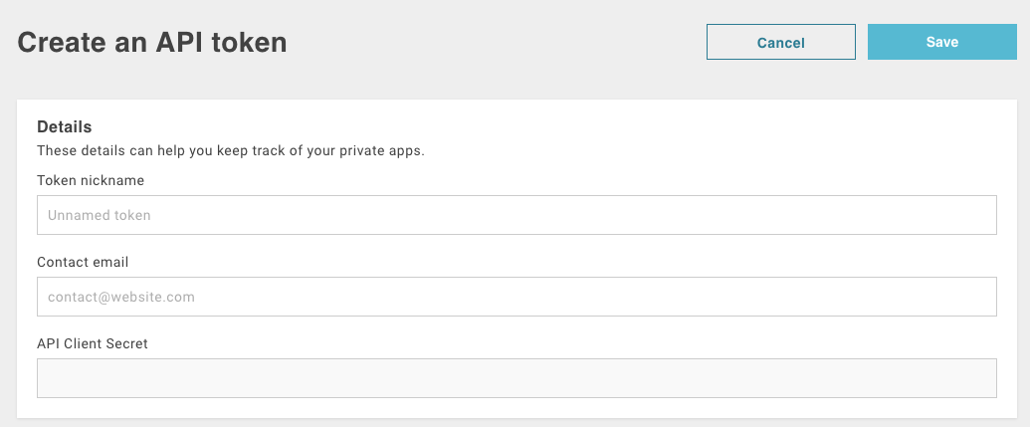Viewport: 1030px width, 427px height.
Task: Click the 'Contact email' field label
Action: [x=83, y=262]
